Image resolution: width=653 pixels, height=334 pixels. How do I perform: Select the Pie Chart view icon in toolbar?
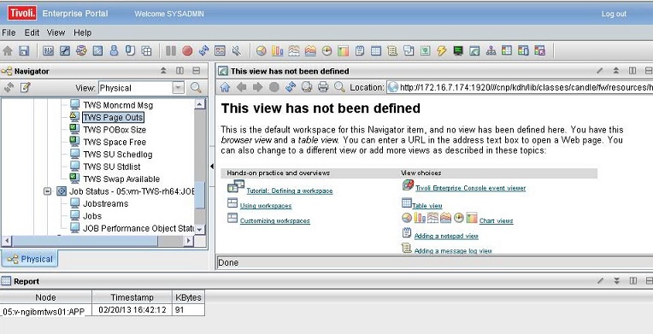262,50
